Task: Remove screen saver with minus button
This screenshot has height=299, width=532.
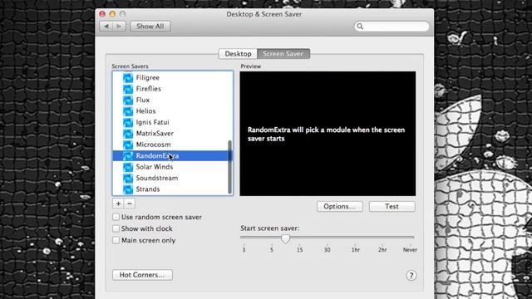Action: coord(130,203)
